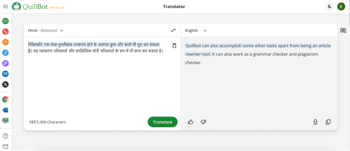Expand the Hindi source language dropdown
This screenshot has width=350, height=151.
[x=45, y=30]
